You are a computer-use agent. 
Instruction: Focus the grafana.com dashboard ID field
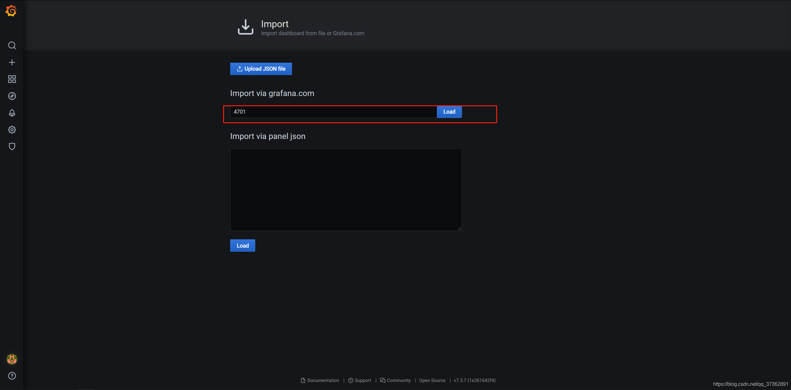pos(333,112)
